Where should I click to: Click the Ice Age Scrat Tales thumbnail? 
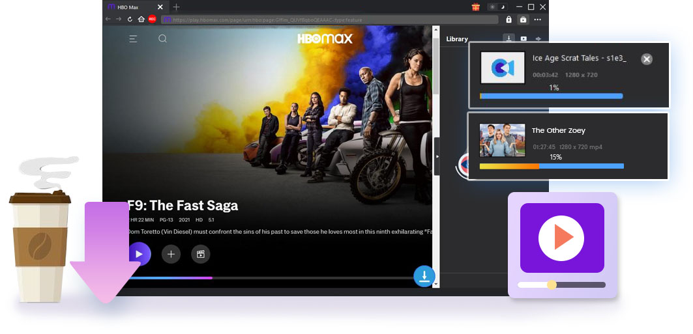pos(503,68)
